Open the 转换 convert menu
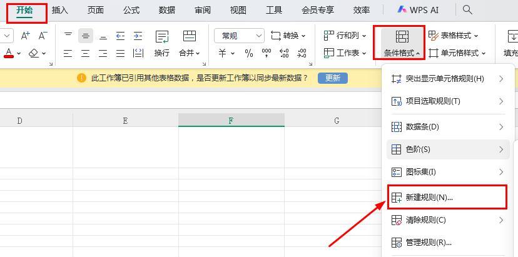This screenshot has width=518, height=257. (288, 36)
